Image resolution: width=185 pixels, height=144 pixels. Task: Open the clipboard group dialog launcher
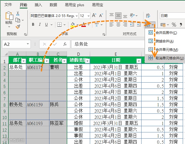[x=25, y=35]
